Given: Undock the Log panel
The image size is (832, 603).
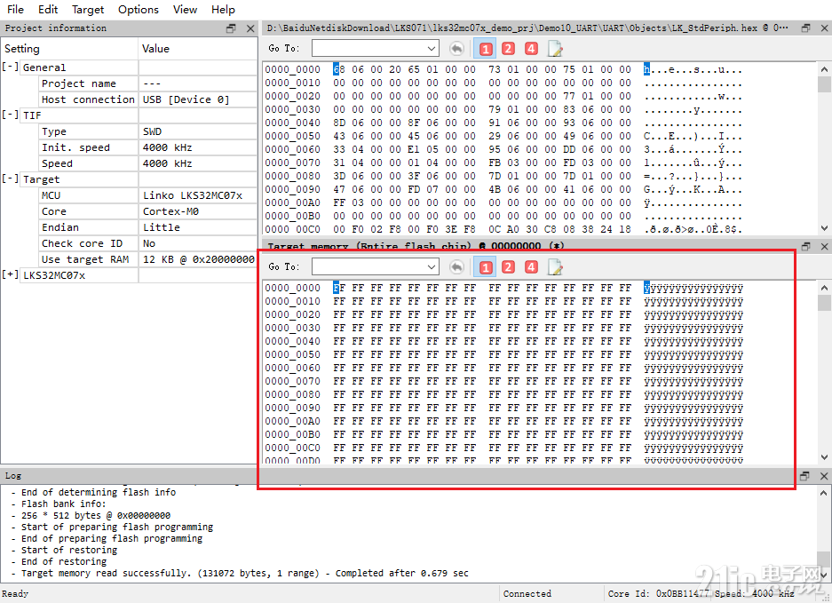Looking at the screenshot, I should (x=804, y=476).
